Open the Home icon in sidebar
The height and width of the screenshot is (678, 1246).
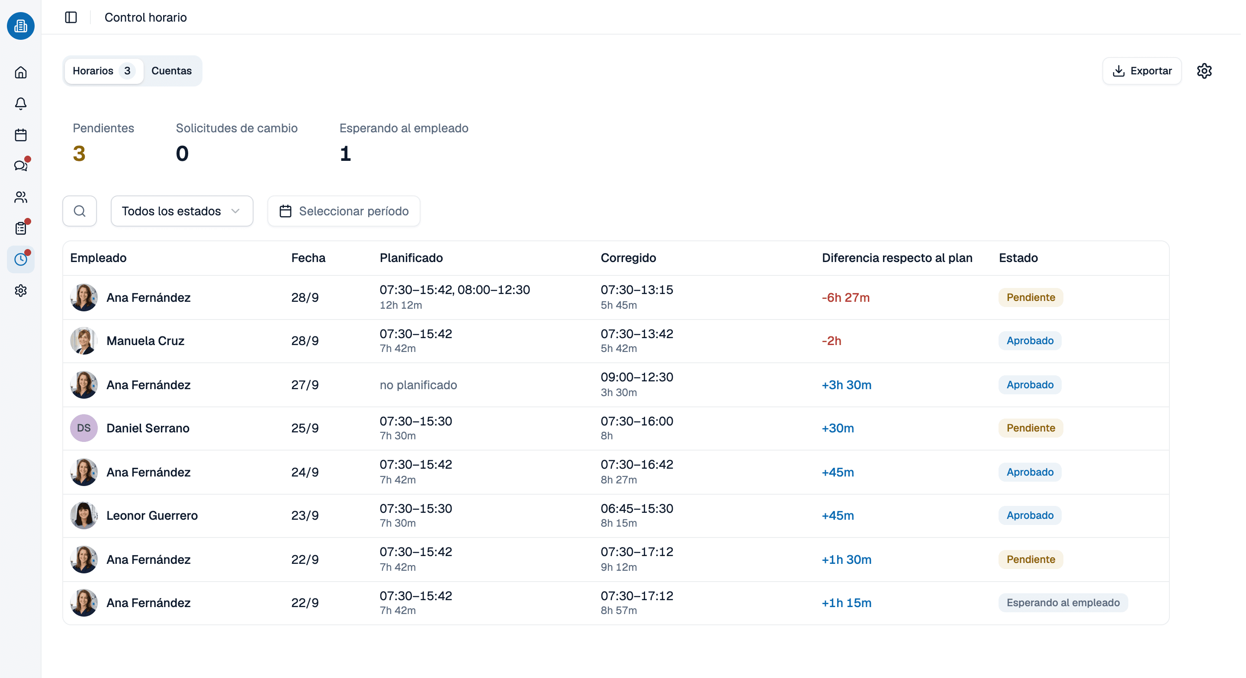21,73
